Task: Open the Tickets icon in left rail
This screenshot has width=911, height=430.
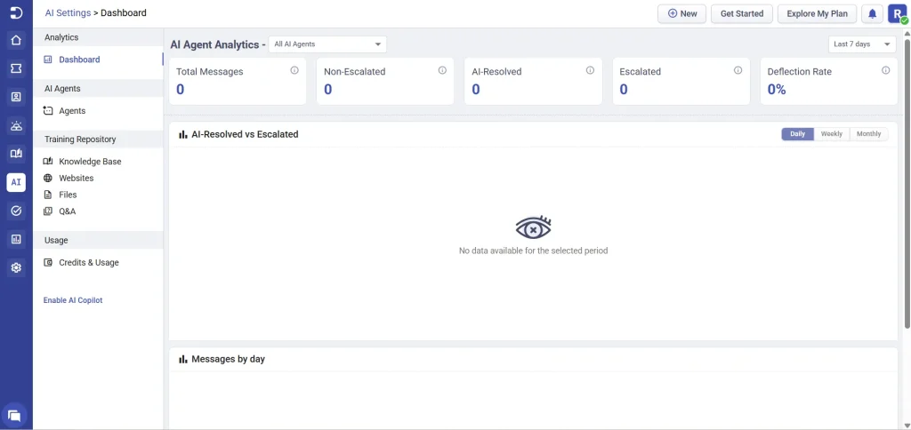Action: (x=16, y=68)
